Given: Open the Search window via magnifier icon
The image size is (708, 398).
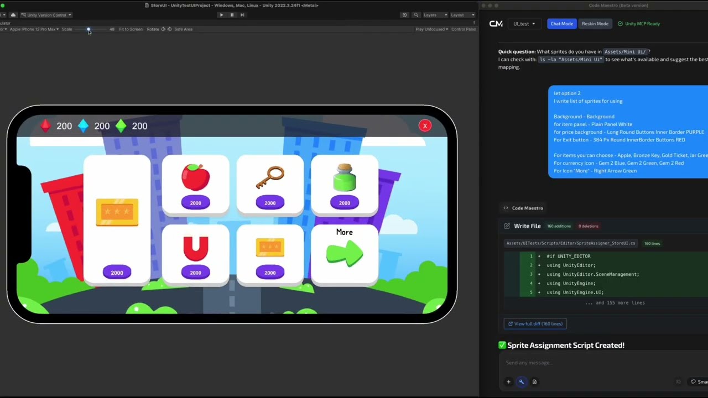Looking at the screenshot, I should (x=416, y=15).
